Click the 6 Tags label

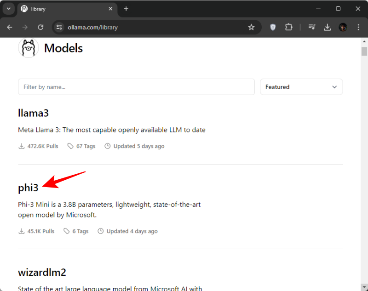(x=76, y=231)
